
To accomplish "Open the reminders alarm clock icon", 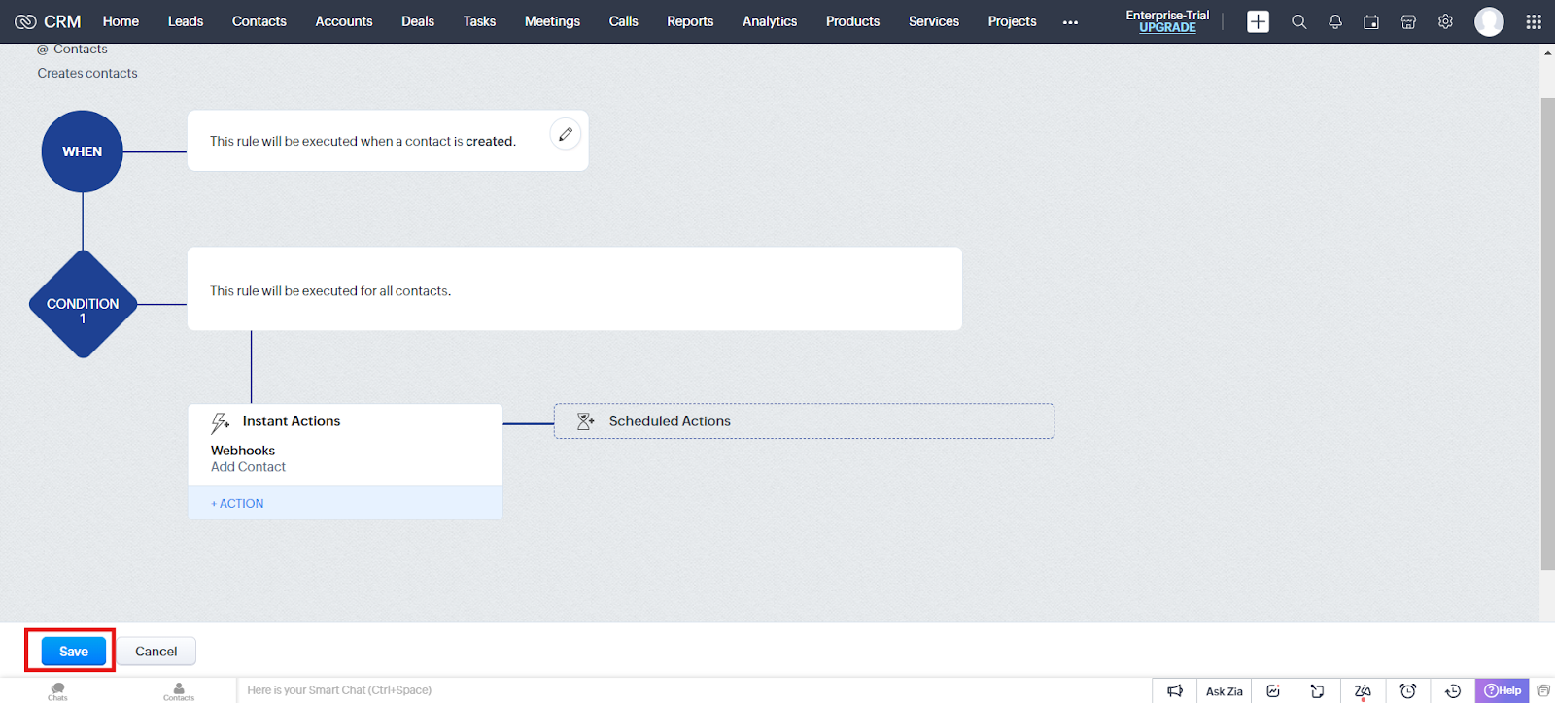I will tap(1407, 691).
